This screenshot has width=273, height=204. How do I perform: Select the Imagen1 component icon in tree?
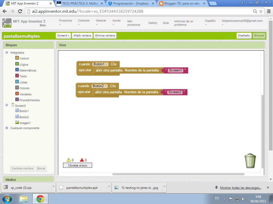pos(17,122)
